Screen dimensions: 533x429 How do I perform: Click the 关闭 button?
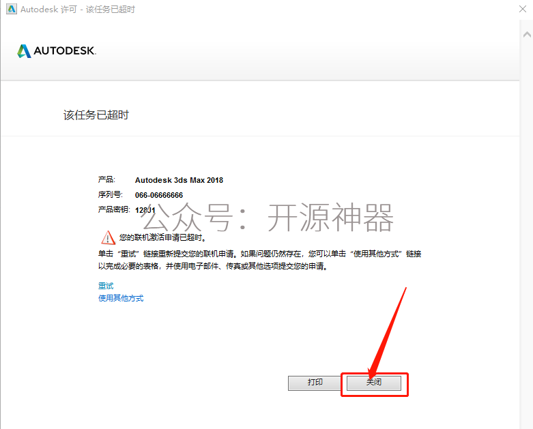click(373, 383)
